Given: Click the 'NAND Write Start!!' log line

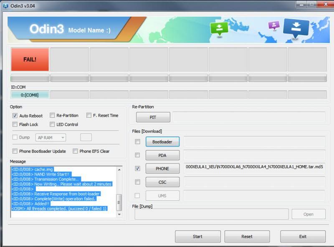Looking at the screenshot, I should [41, 174].
